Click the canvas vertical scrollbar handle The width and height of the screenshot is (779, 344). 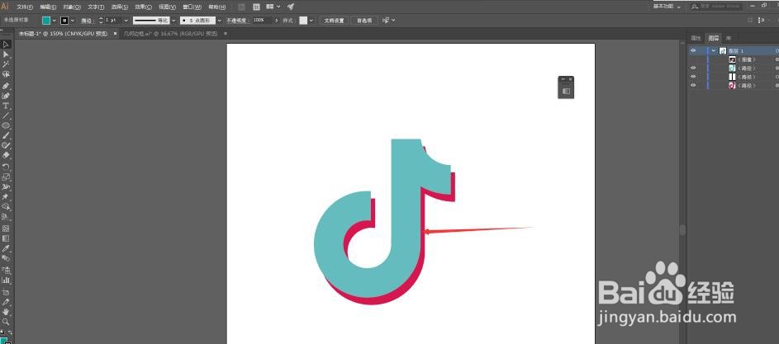point(682,230)
